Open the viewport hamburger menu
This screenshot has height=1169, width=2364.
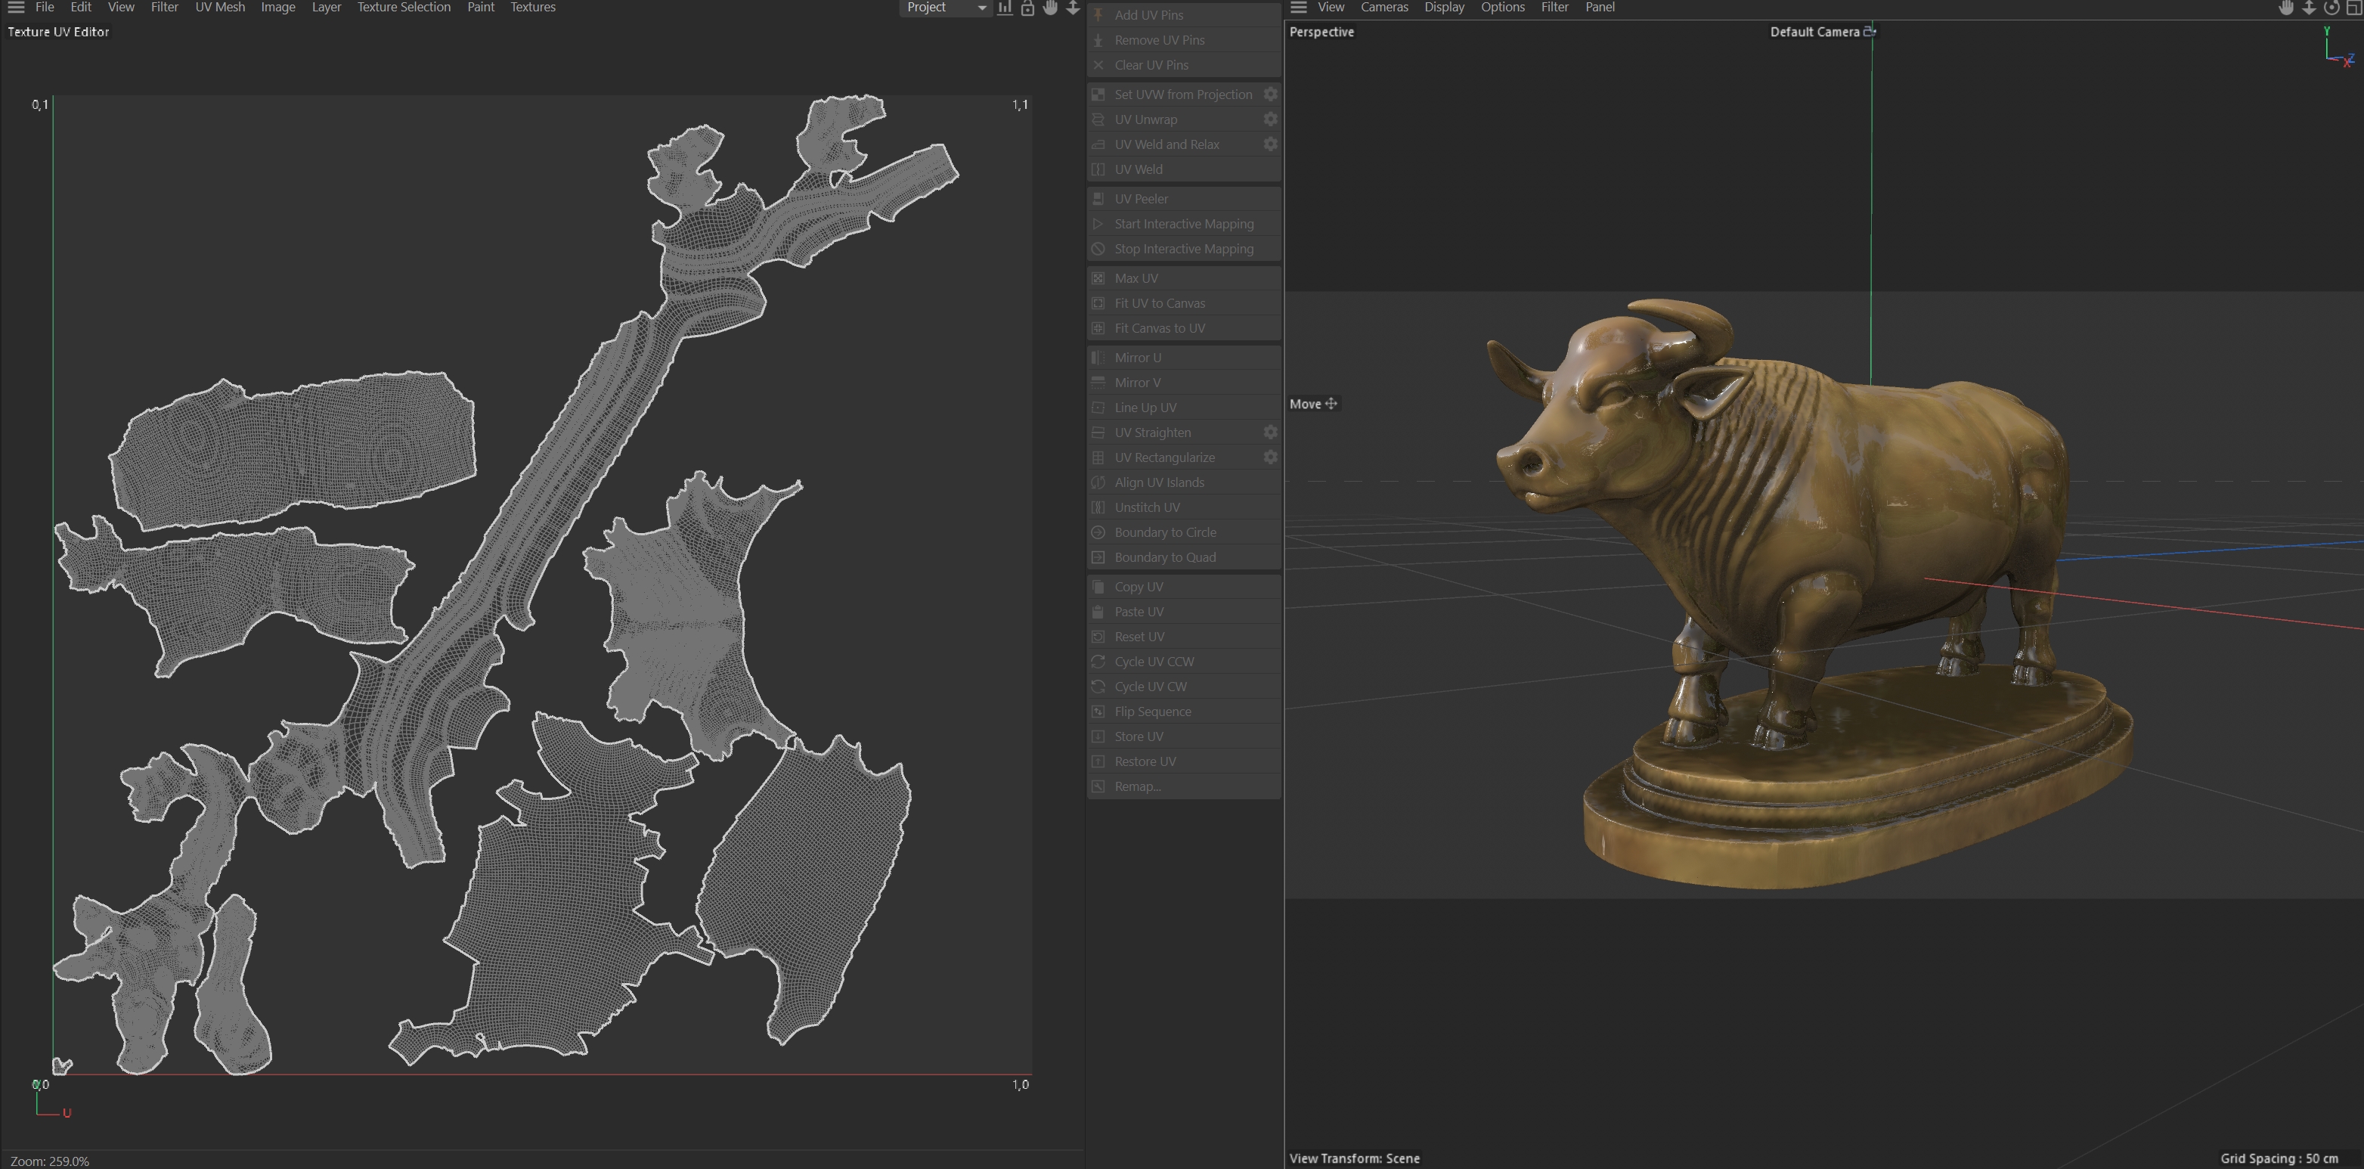pos(1299,8)
